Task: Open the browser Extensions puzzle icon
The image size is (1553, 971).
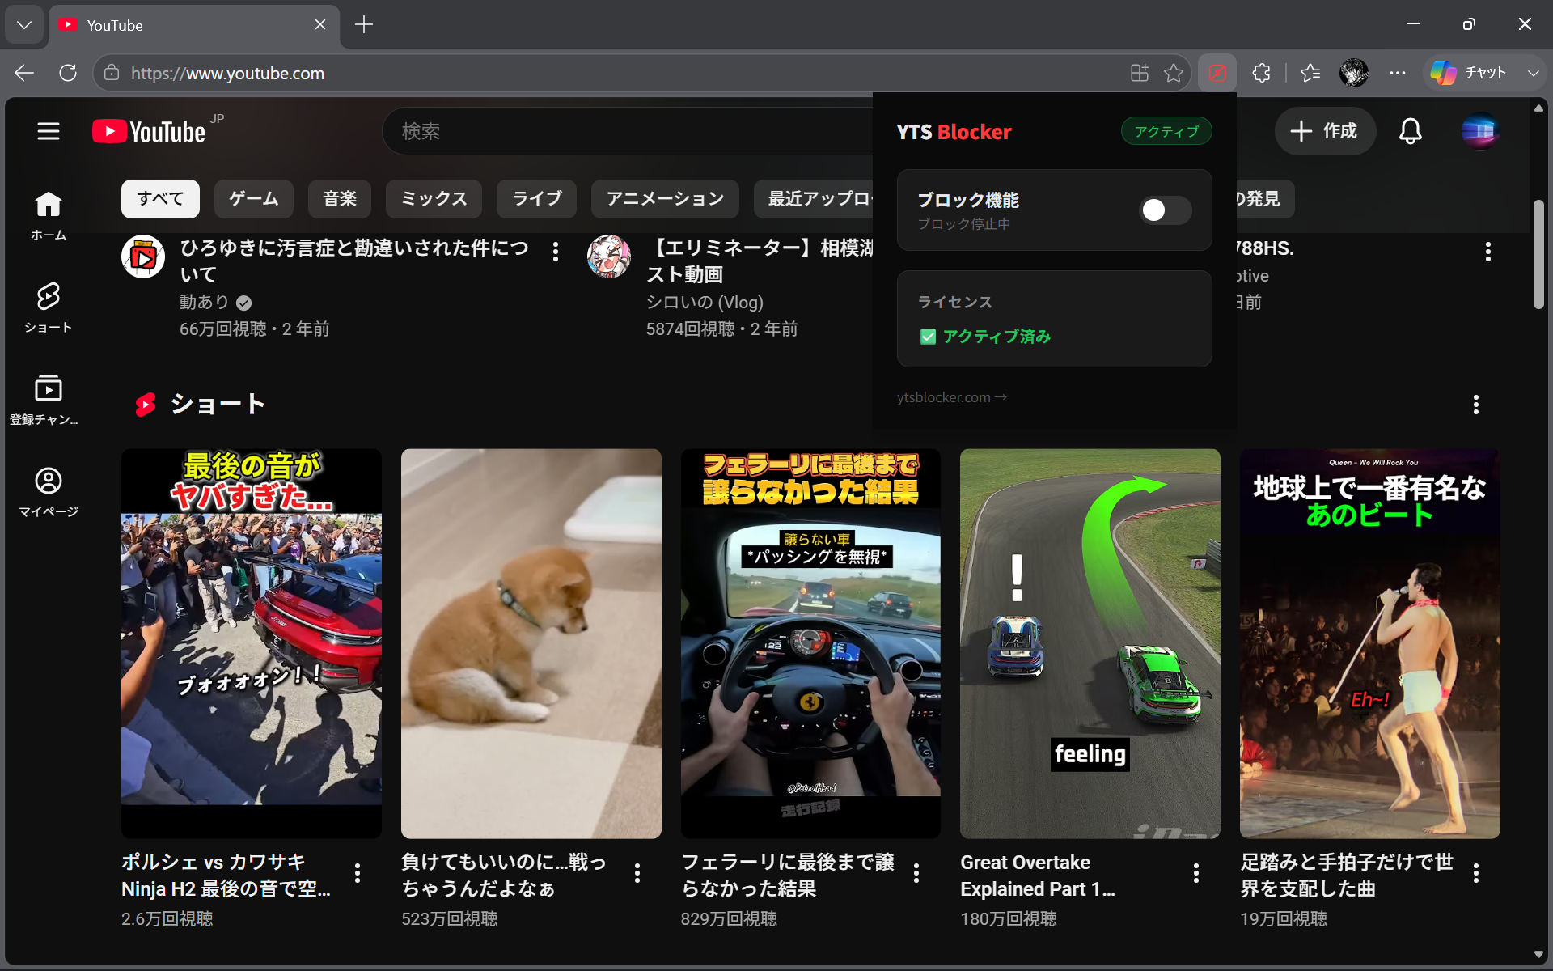Action: [x=1261, y=73]
